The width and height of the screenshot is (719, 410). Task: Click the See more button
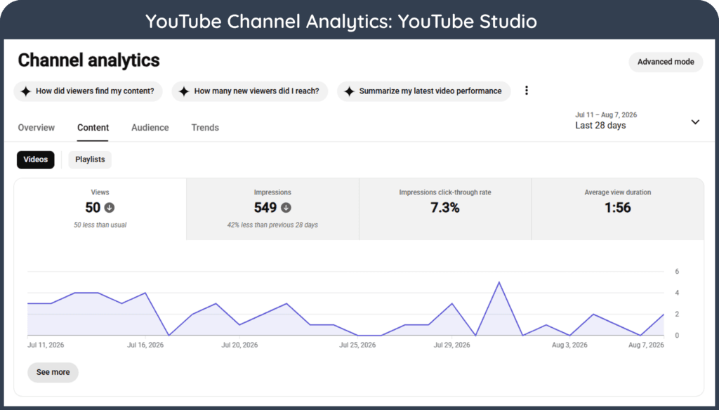tap(53, 372)
